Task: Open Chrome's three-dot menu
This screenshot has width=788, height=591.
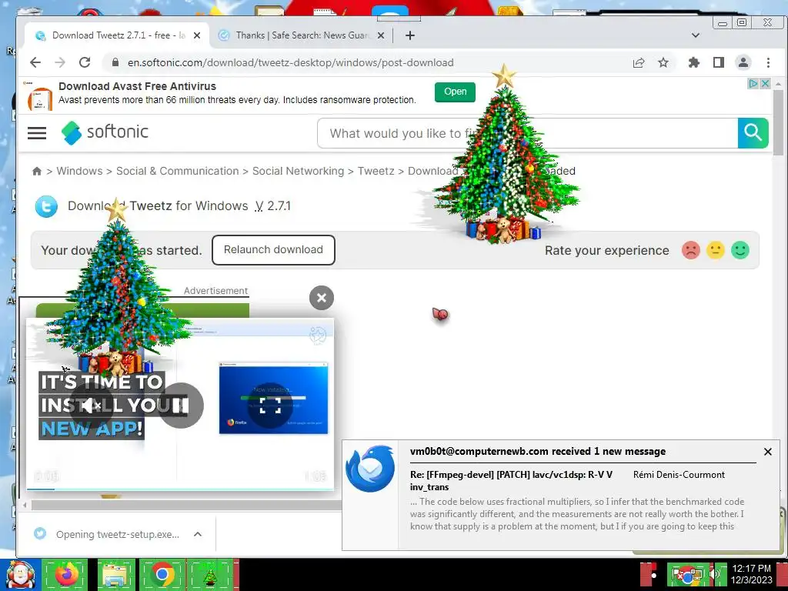Action: coord(768,63)
